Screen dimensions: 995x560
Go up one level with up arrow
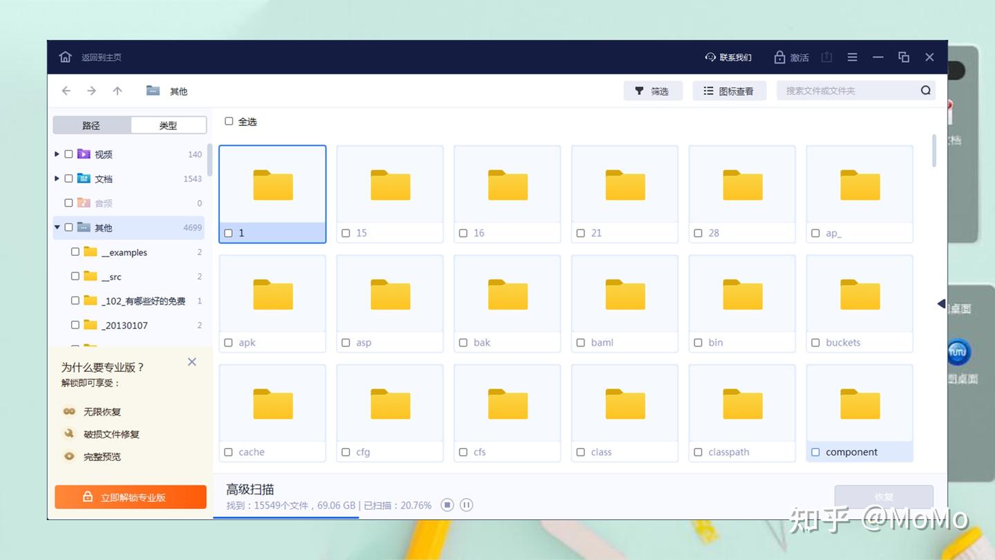click(x=117, y=91)
